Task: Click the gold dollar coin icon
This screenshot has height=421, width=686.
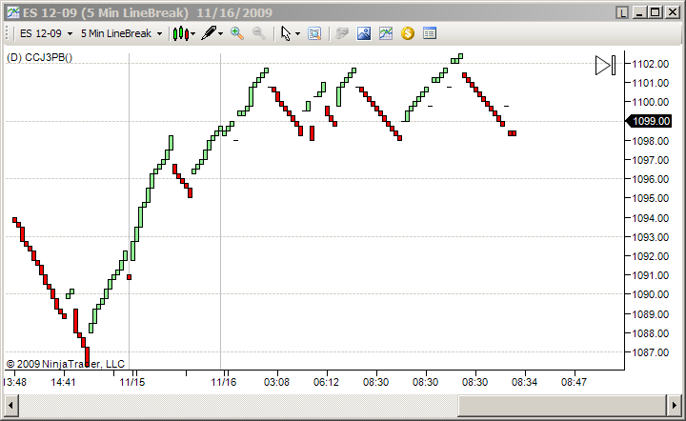Action: 408,33
